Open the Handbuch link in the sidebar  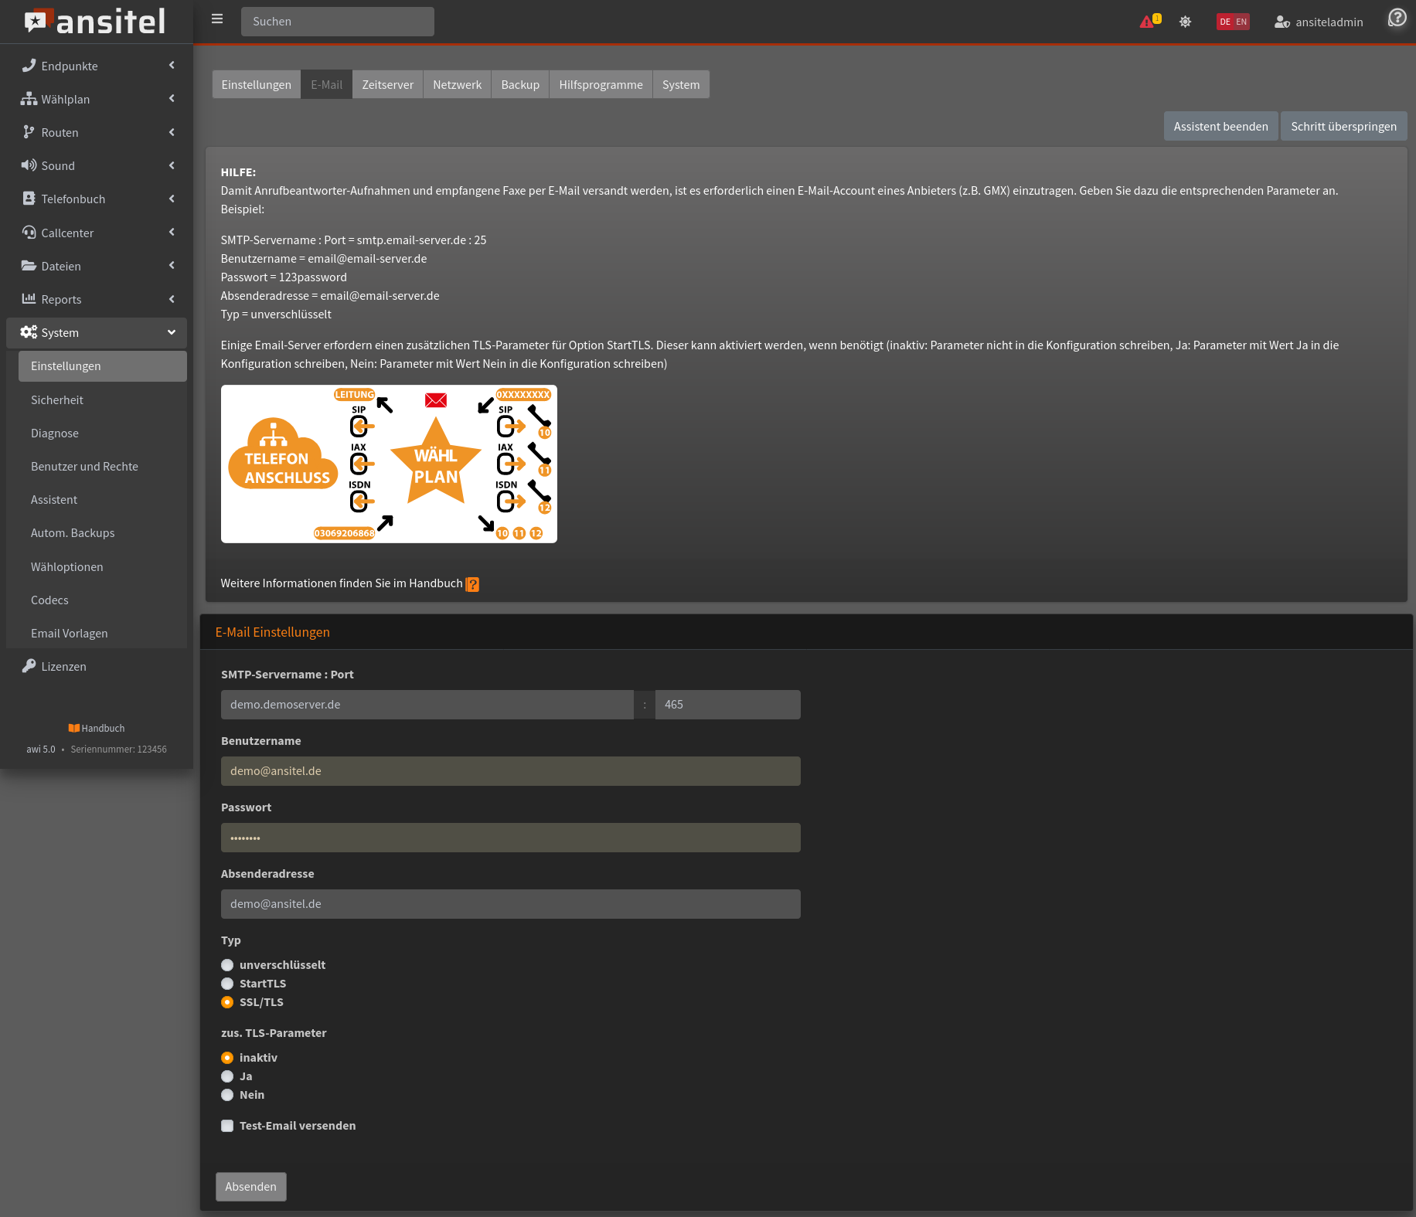tap(96, 727)
